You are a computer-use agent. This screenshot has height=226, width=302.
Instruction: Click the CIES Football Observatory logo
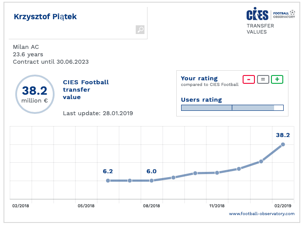coord(271,14)
